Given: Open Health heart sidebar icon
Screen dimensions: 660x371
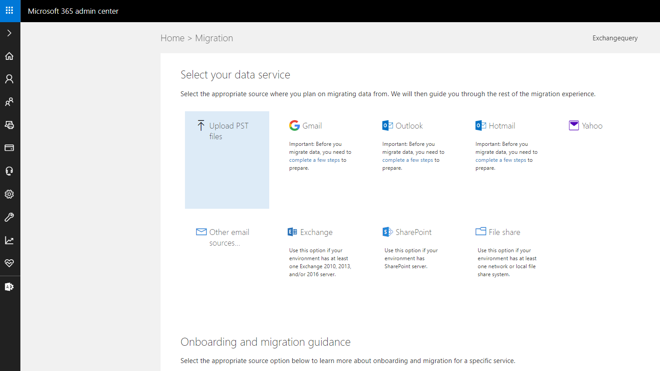Looking at the screenshot, I should (x=9, y=263).
